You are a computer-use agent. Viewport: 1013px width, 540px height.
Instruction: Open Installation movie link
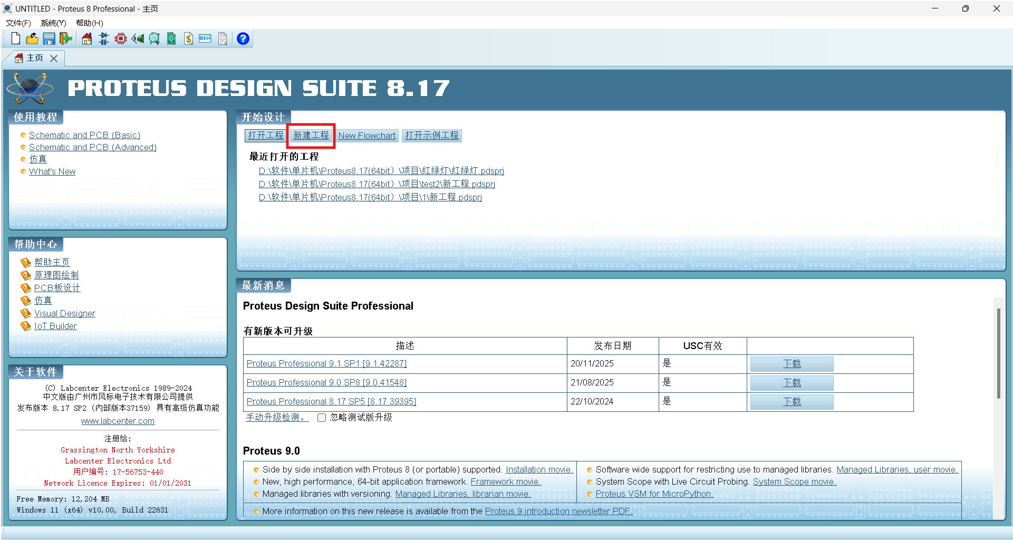pyautogui.click(x=539, y=469)
